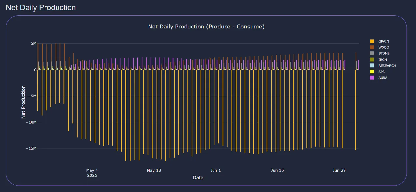Click the last grain bar after Jun 29
Image resolution: width=416 pixels, height=192 pixels.
pyautogui.click(x=355, y=110)
